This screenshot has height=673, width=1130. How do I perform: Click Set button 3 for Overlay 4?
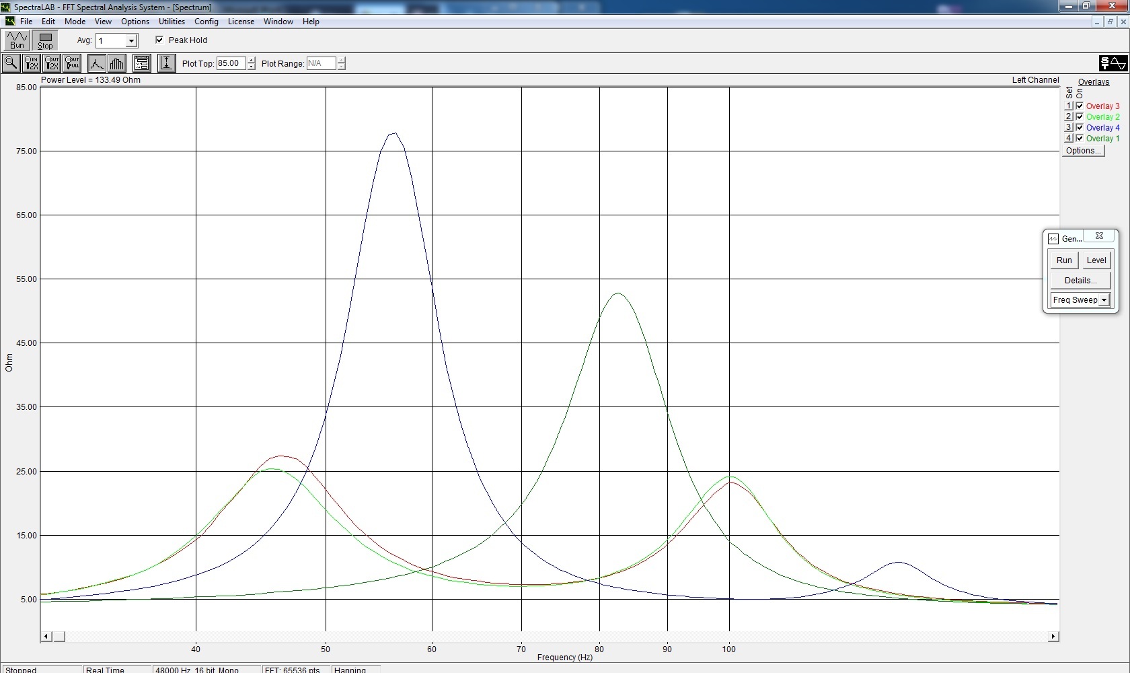tap(1068, 128)
